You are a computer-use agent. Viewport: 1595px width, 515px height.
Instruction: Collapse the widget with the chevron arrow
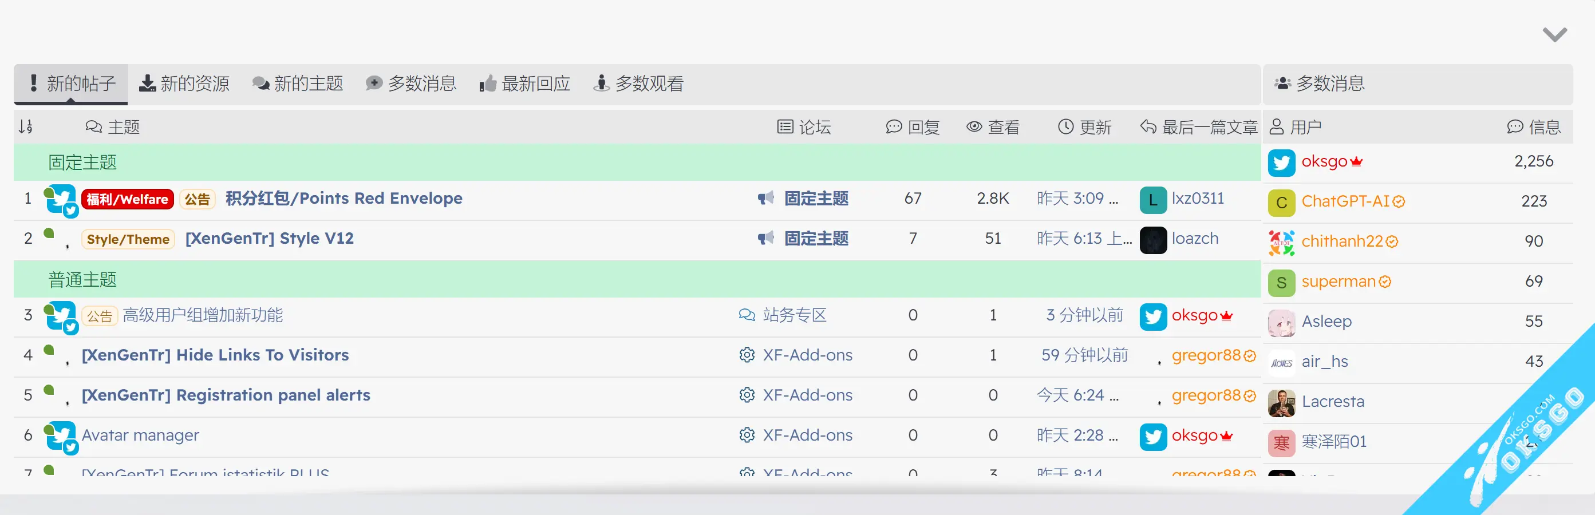(x=1554, y=35)
